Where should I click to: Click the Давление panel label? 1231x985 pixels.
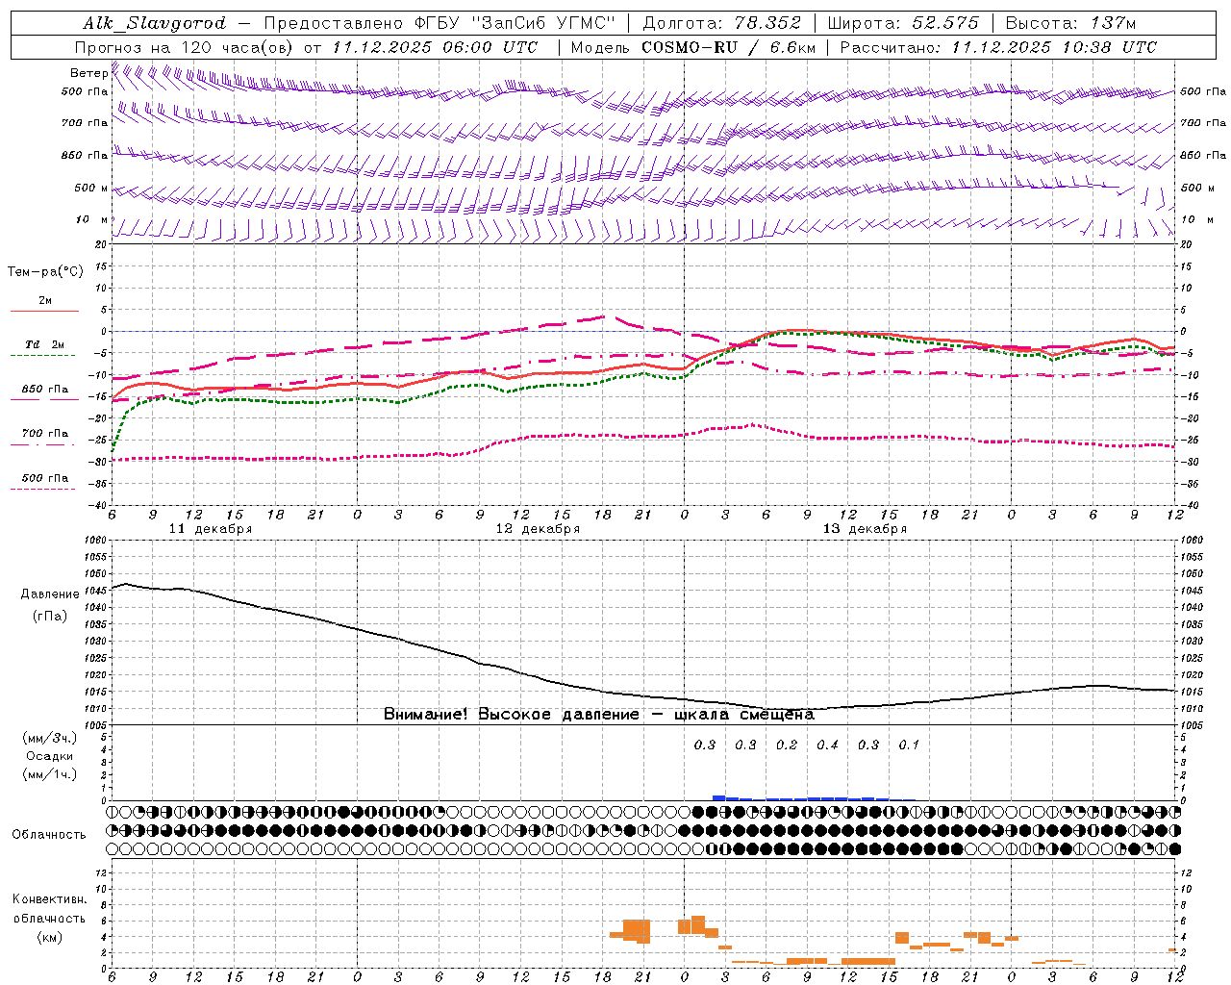pyautogui.click(x=50, y=594)
